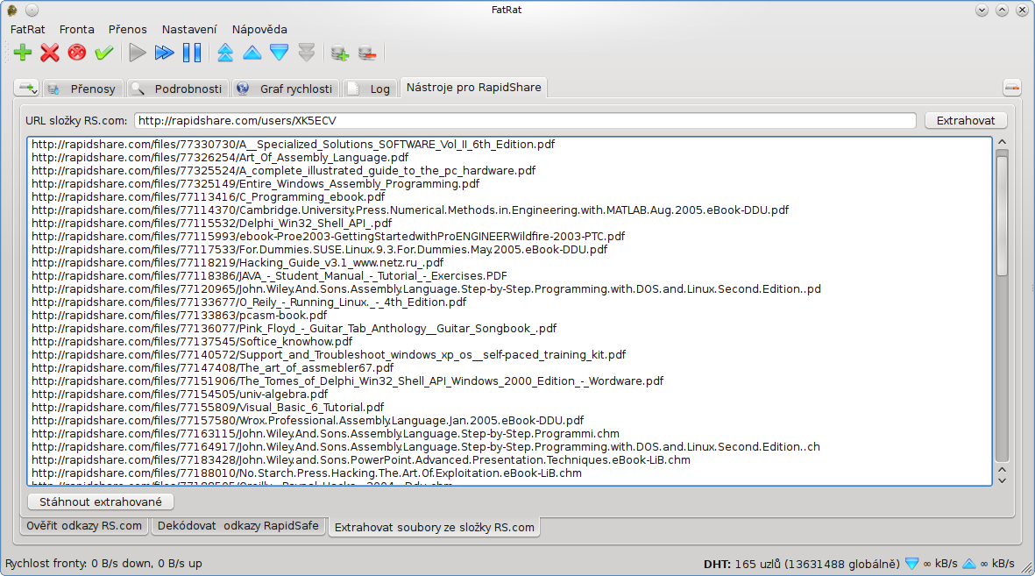
Task: Switch to the Graf rychlosti tab
Action: pos(285,89)
